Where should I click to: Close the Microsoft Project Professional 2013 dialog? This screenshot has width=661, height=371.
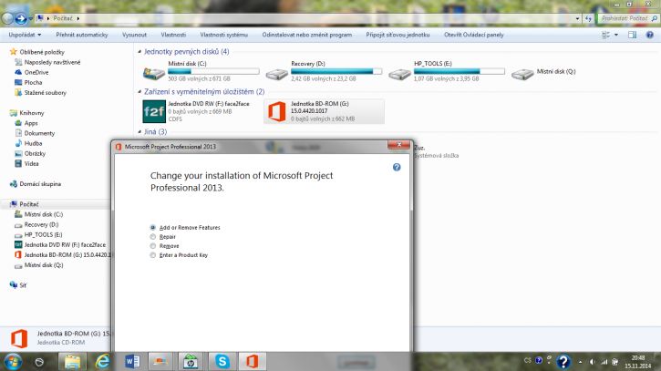point(398,145)
